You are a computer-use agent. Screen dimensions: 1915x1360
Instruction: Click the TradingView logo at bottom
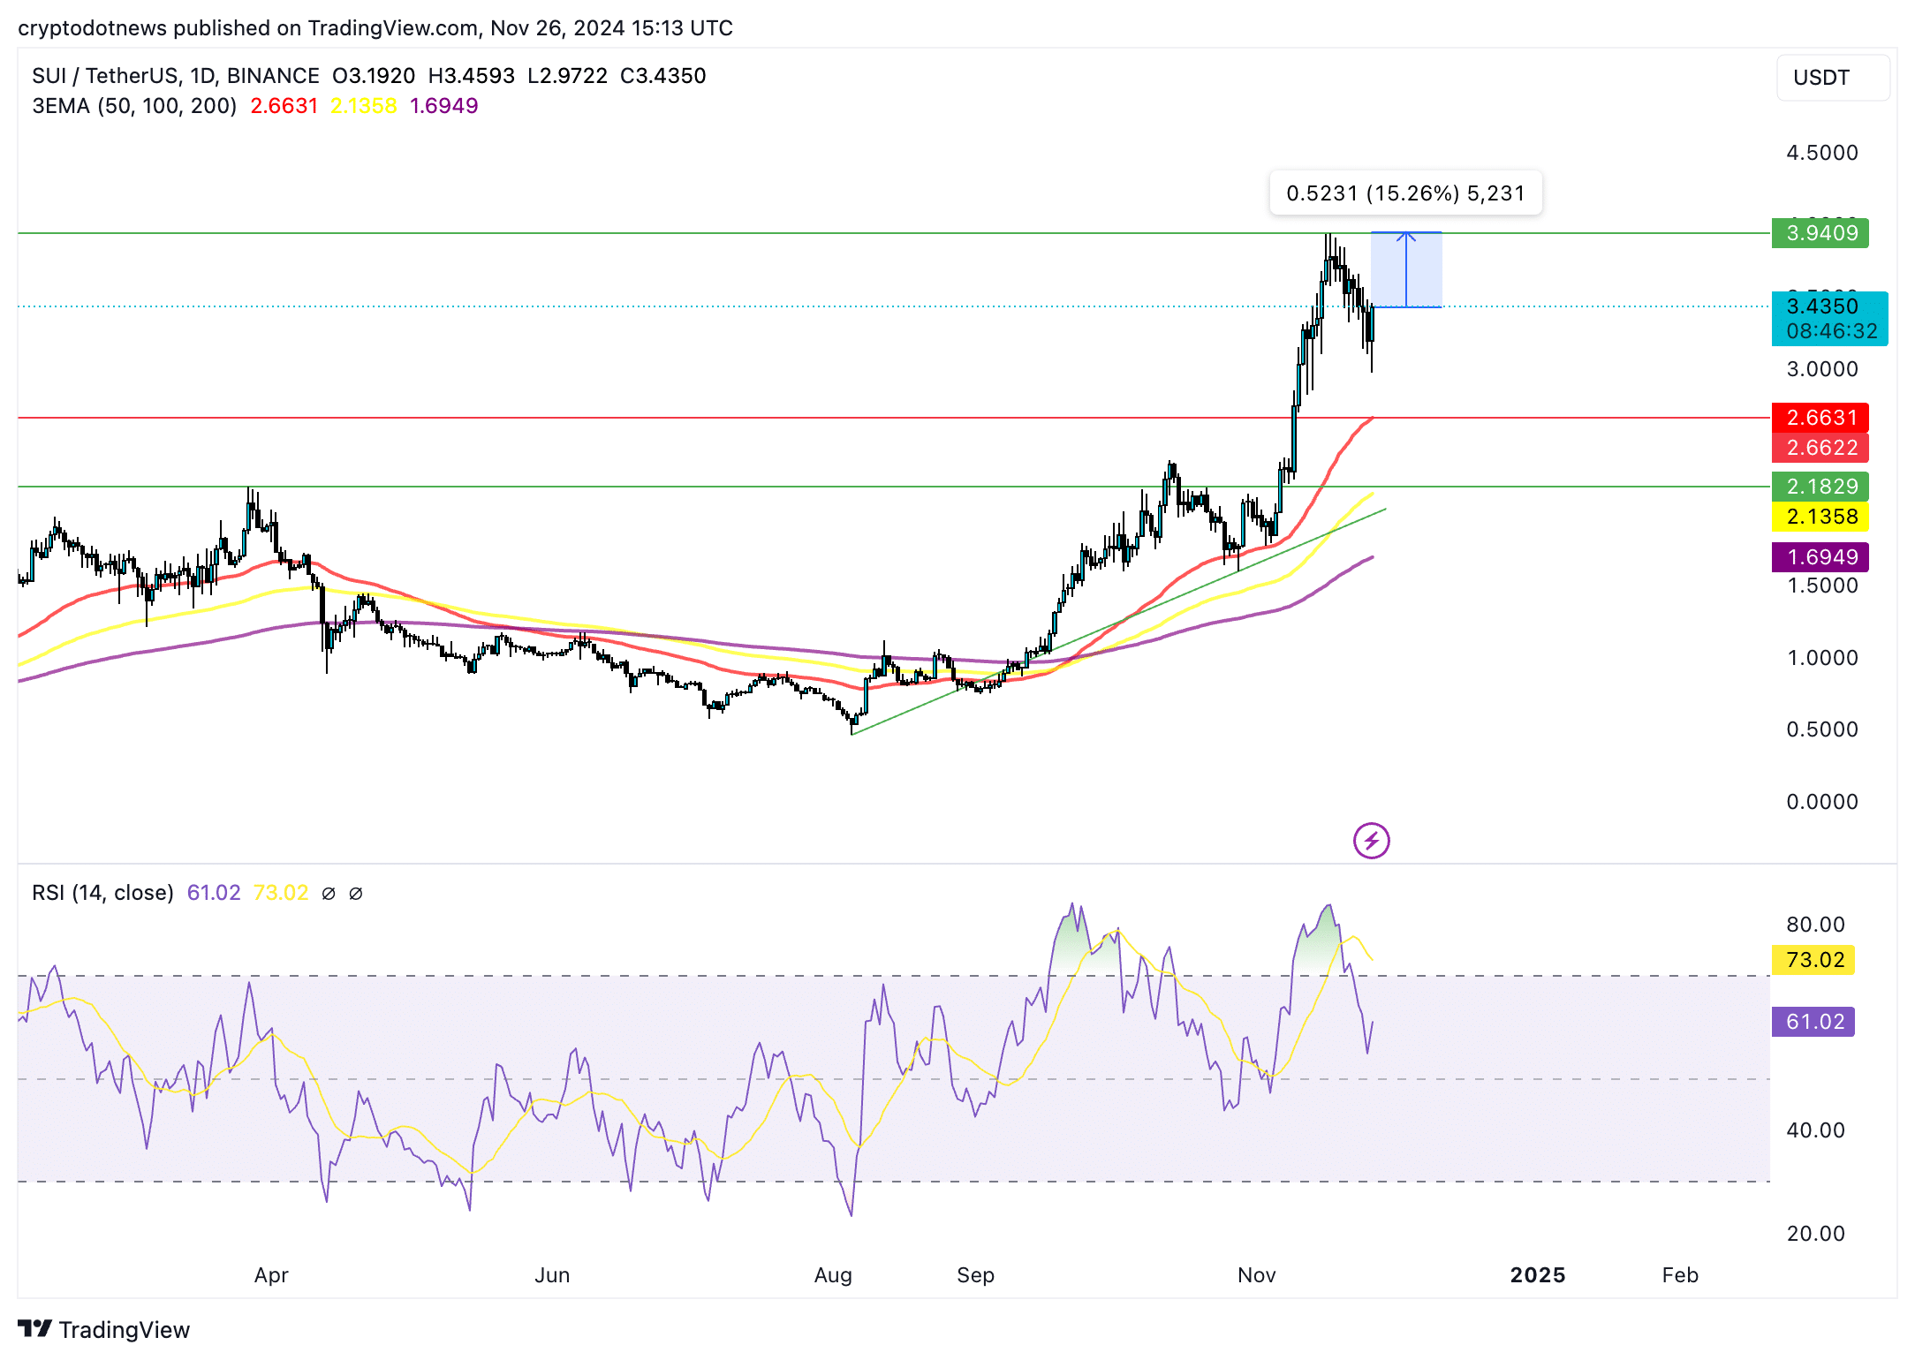click(x=104, y=1329)
